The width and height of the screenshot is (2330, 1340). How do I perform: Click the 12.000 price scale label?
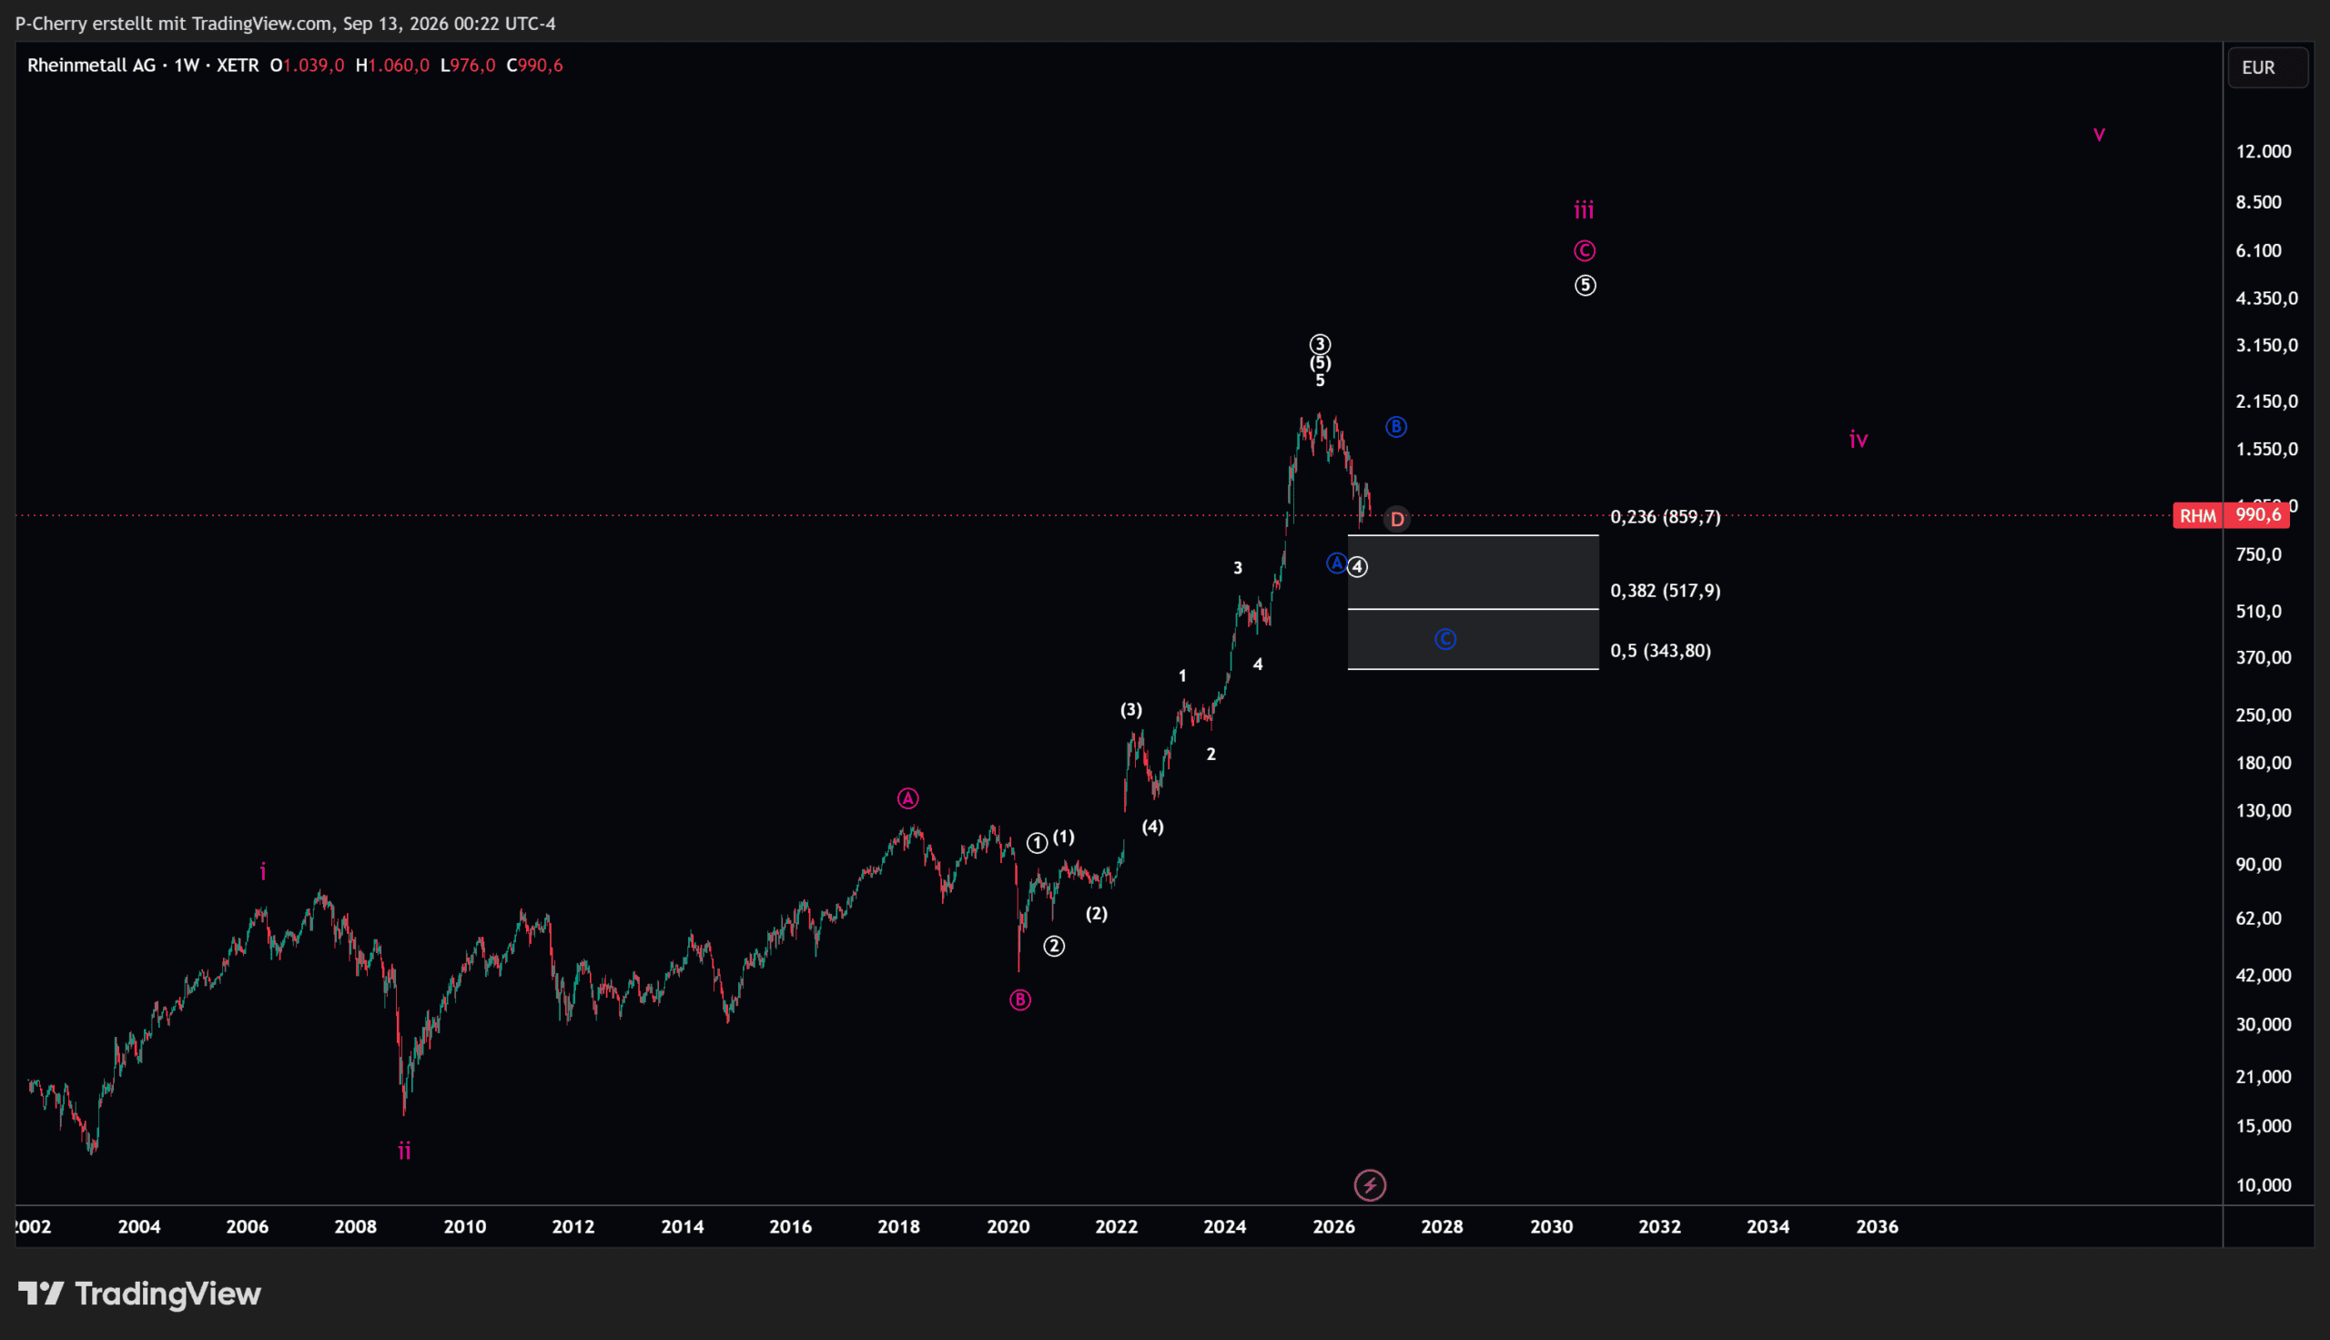coord(2264,151)
